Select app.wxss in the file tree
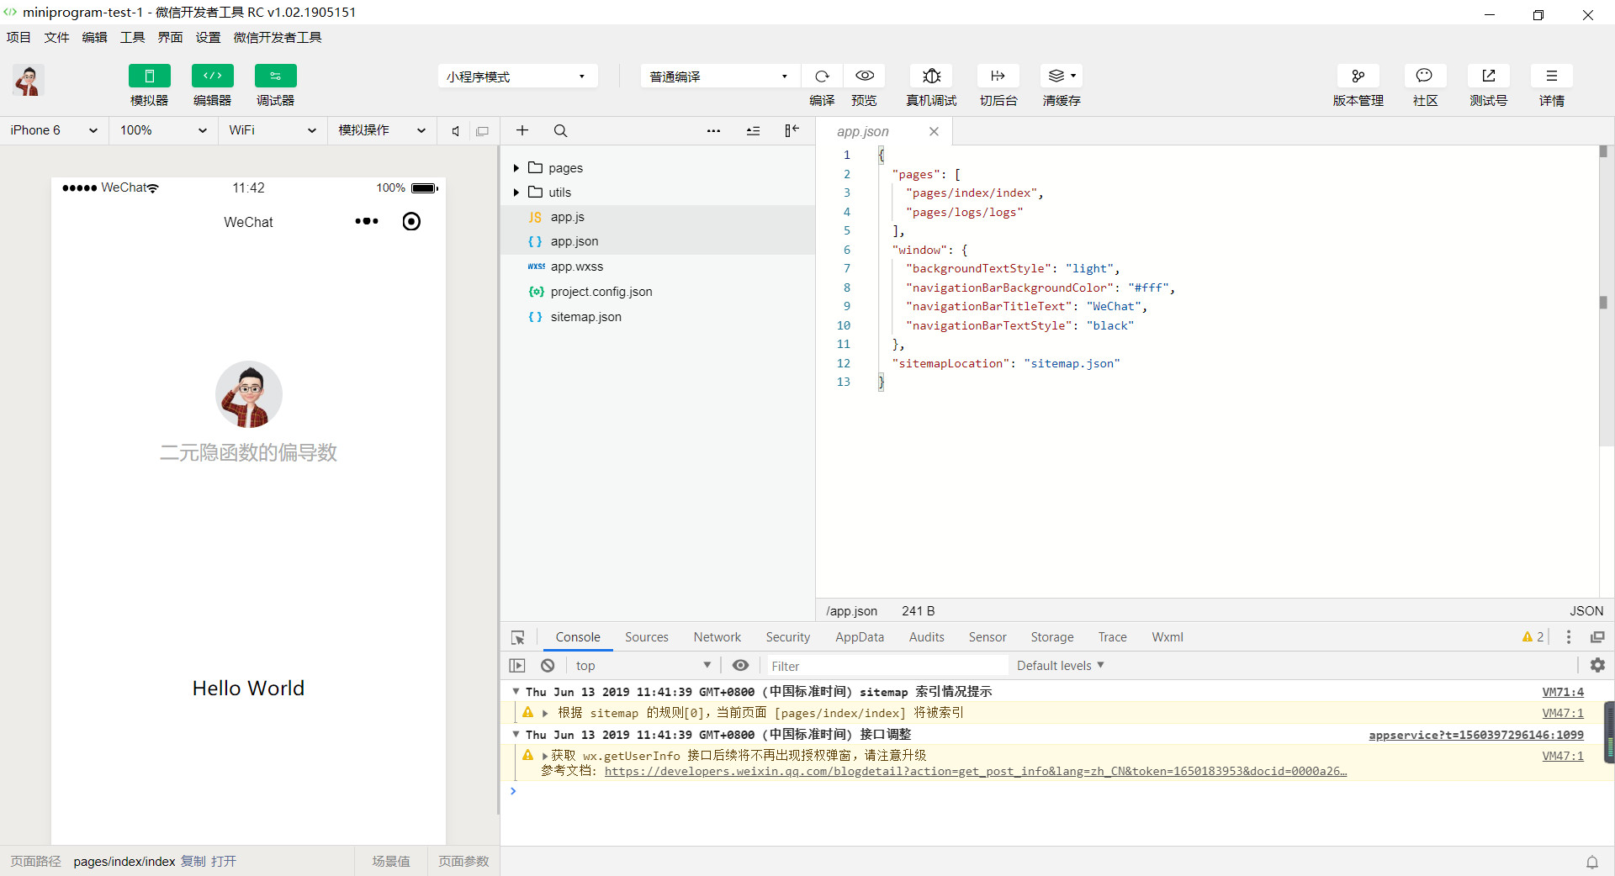This screenshot has width=1615, height=876. click(658, 266)
